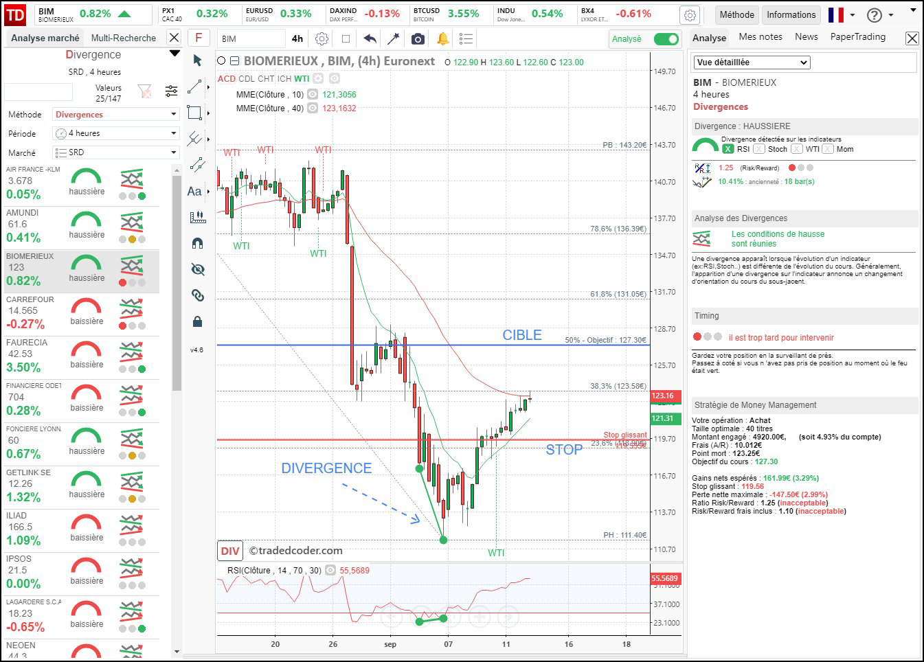Image resolution: width=924 pixels, height=662 pixels.
Task: Open RSI indicator settings icon
Action: [x=330, y=570]
